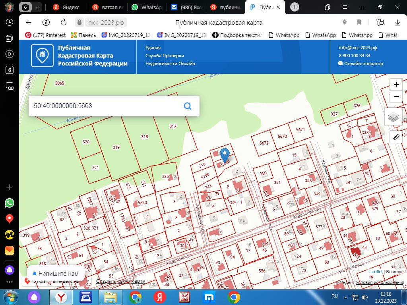This screenshot has height=305, width=407.
Task: Launch Alice assistant in the sidebar
Action: pos(10,270)
